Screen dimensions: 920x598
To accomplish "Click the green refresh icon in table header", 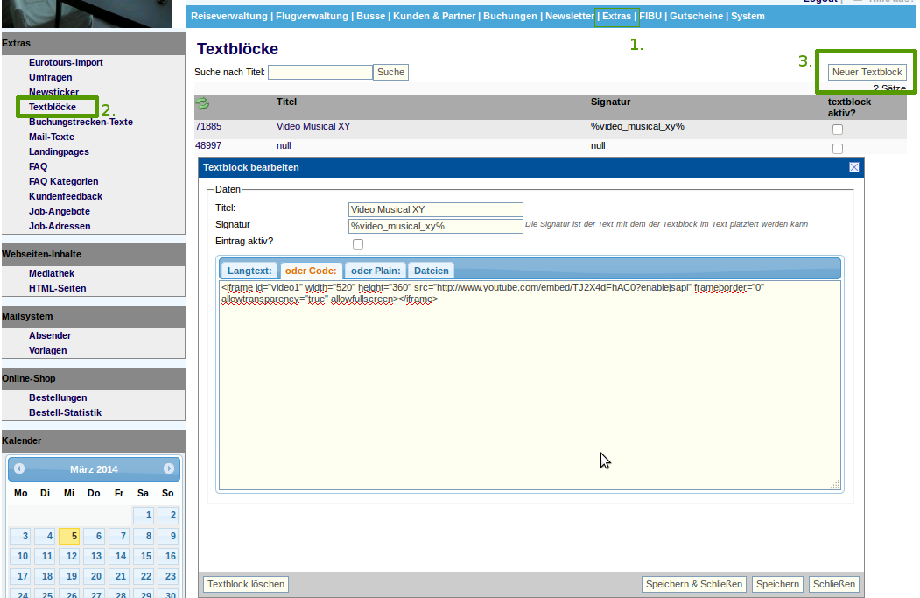I will (202, 103).
